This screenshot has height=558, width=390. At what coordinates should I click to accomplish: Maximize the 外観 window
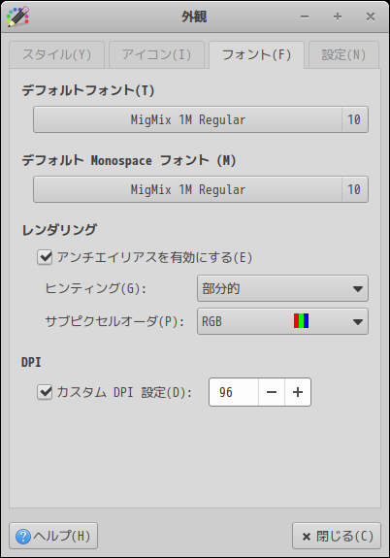point(338,16)
